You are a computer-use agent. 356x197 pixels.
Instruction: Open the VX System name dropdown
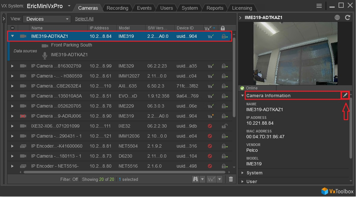(69, 6)
